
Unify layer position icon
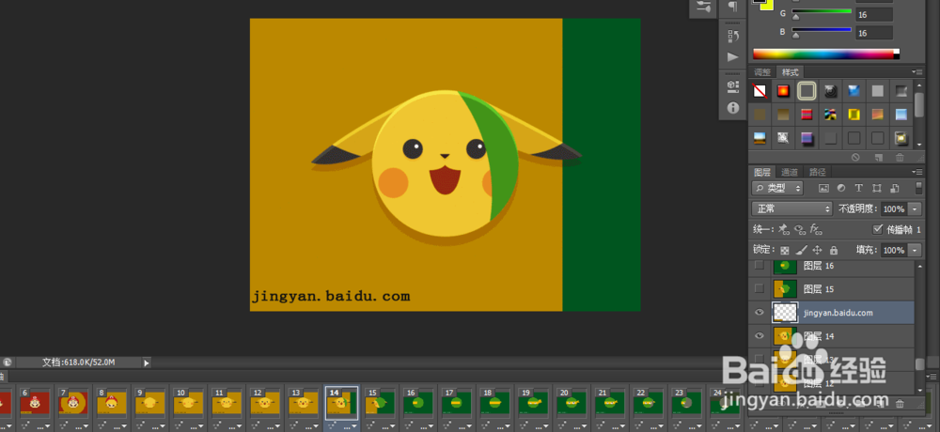pos(784,229)
